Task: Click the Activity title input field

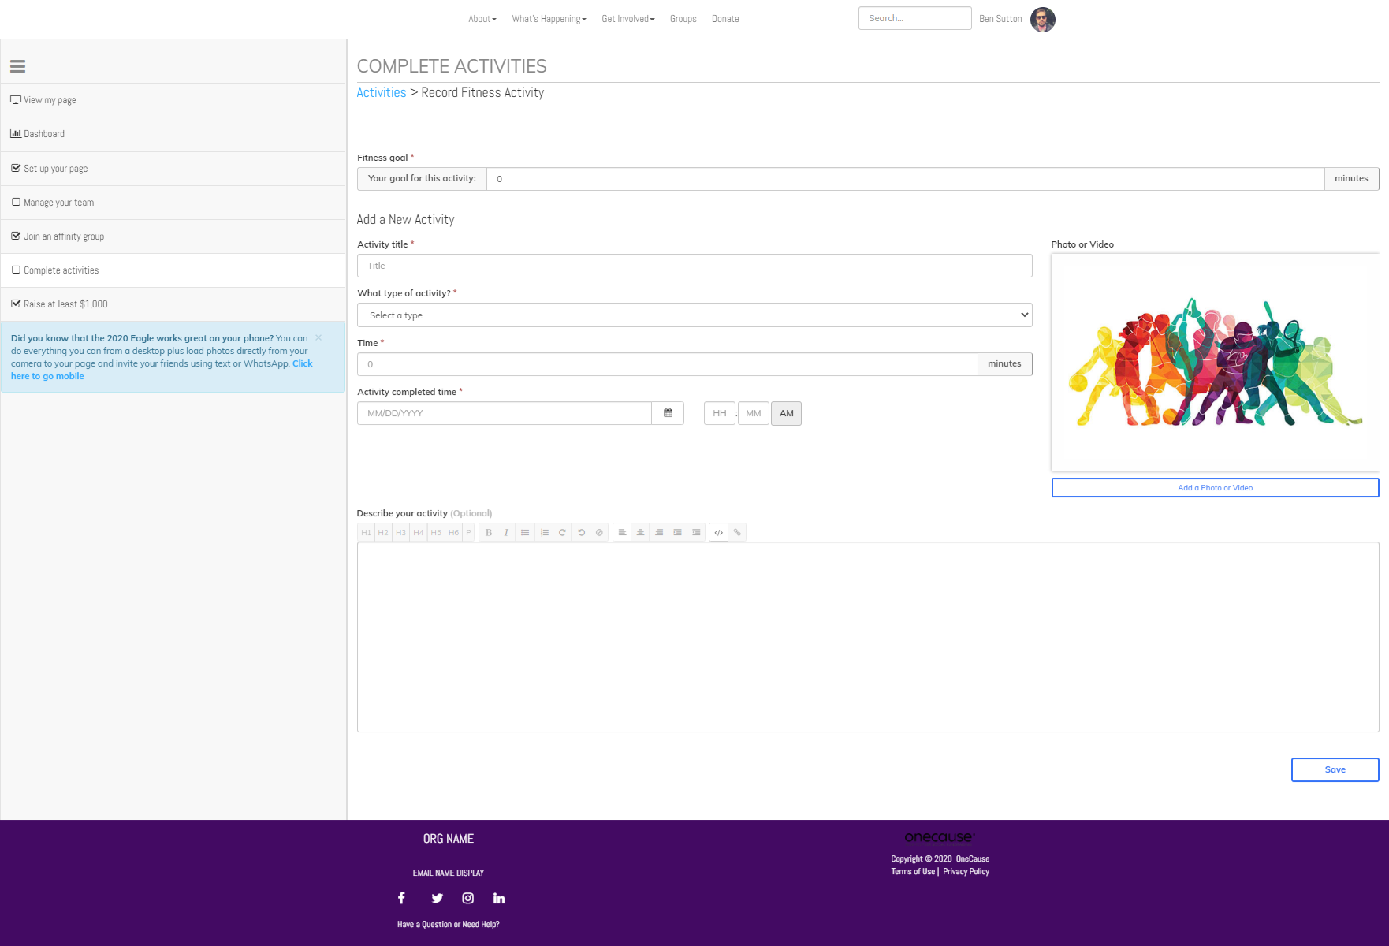Action: [694, 266]
